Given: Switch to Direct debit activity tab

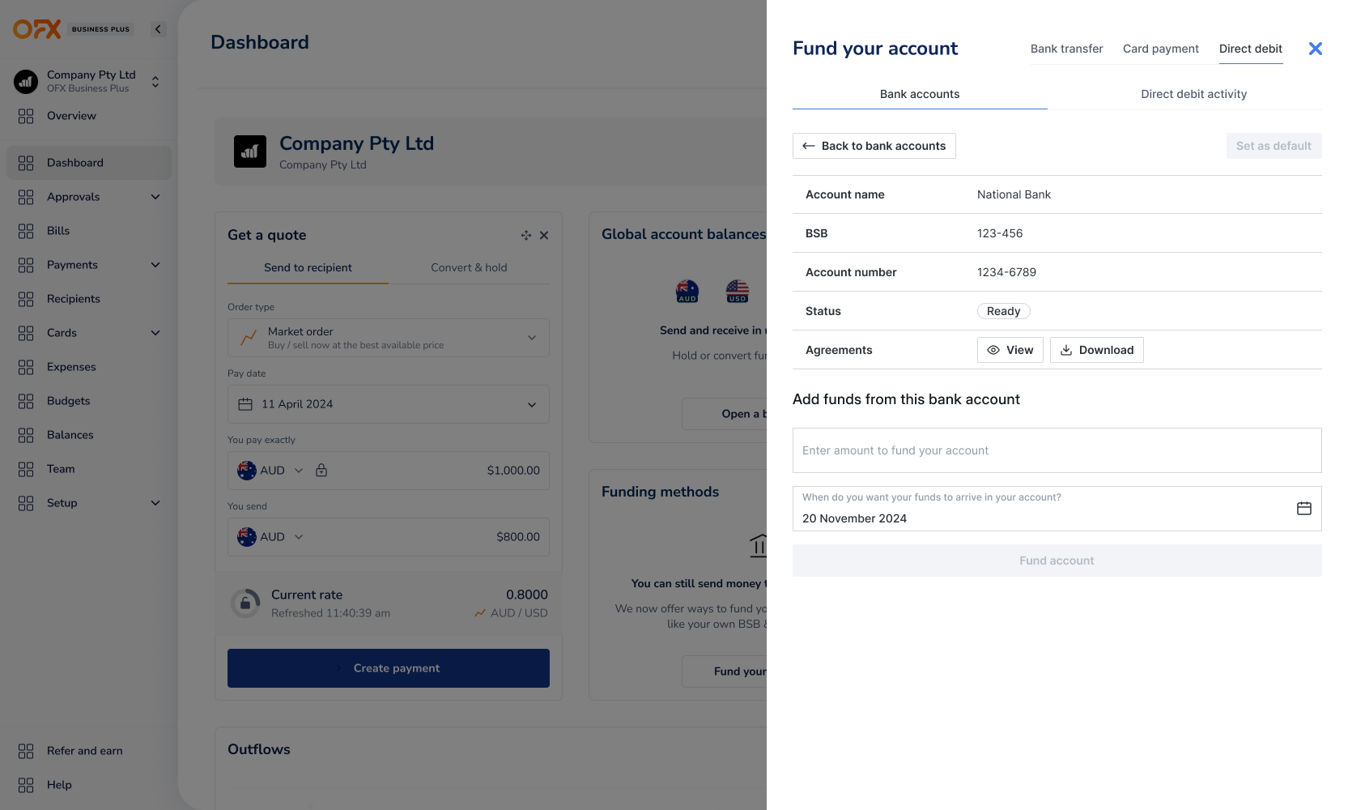Looking at the screenshot, I should pos(1193,94).
